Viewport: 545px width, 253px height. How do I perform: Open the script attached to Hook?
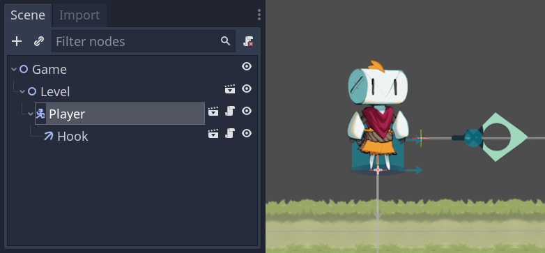coord(230,133)
